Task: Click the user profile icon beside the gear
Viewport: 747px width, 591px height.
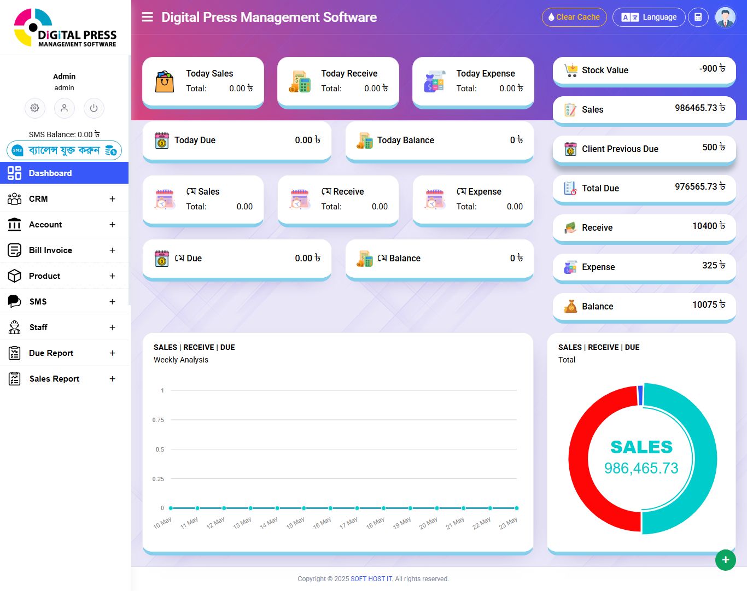Action: click(x=65, y=108)
